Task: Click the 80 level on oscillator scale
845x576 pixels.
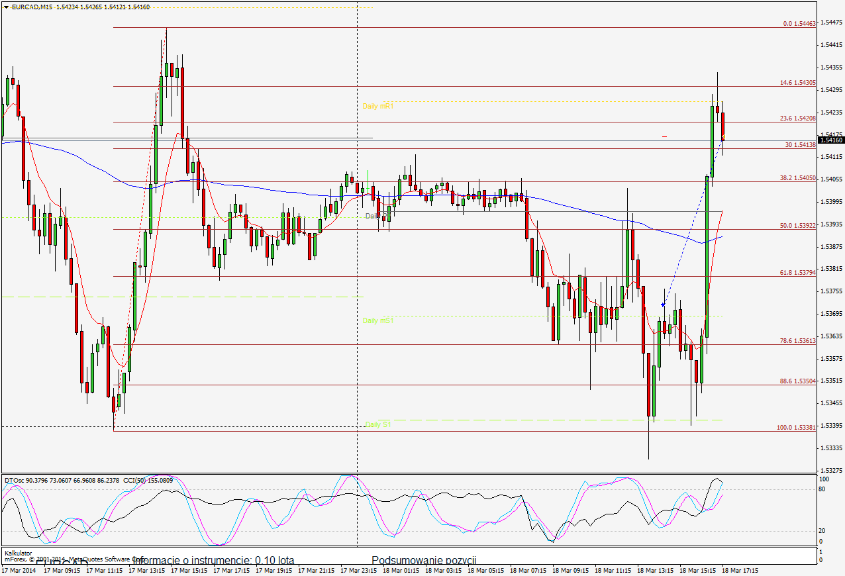Action: click(x=823, y=489)
